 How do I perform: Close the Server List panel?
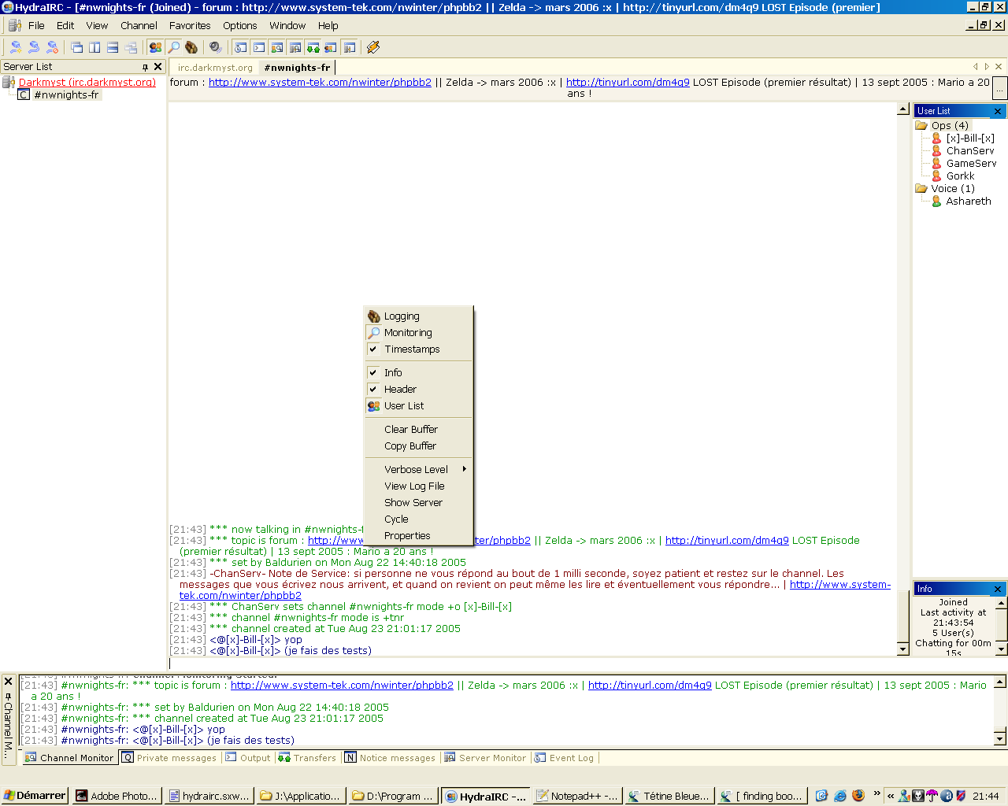pos(157,67)
